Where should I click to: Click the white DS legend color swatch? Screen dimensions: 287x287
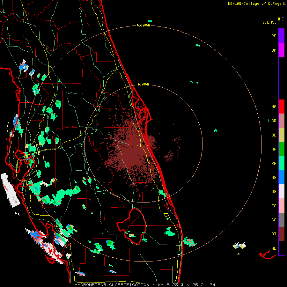282,191
